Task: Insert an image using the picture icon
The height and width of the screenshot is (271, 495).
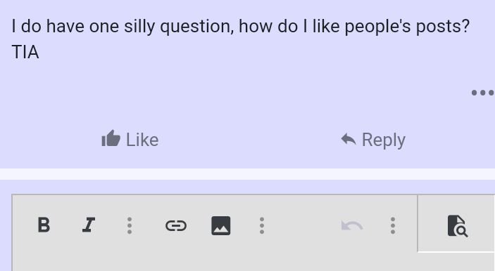Action: [220, 225]
